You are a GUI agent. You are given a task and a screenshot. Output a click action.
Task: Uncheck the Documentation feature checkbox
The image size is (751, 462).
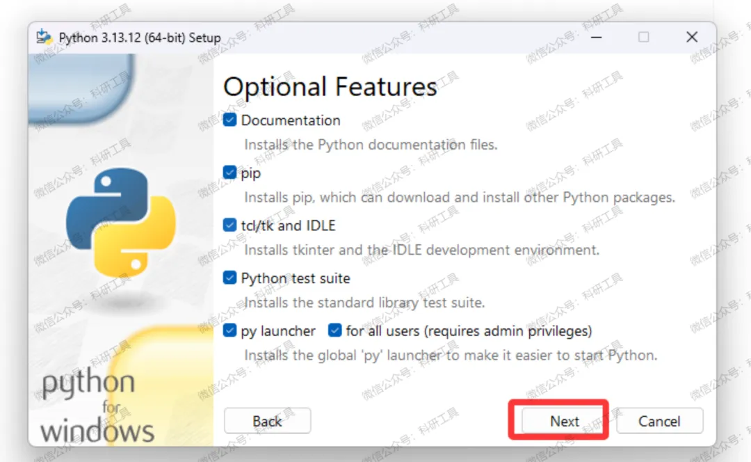[230, 120]
